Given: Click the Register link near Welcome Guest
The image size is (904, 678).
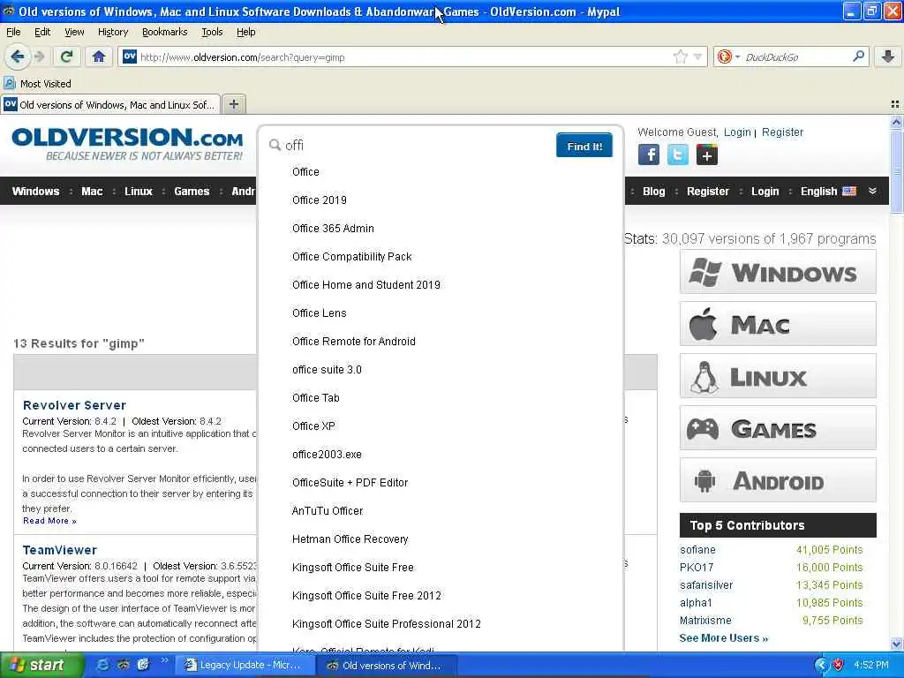Looking at the screenshot, I should coord(782,132).
